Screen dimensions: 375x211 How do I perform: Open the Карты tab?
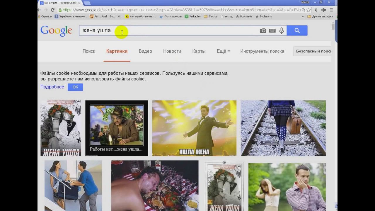pos(199,51)
